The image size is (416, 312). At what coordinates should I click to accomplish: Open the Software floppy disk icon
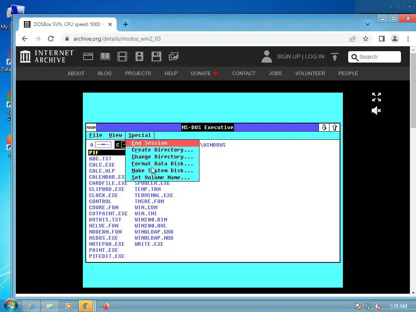(156, 56)
